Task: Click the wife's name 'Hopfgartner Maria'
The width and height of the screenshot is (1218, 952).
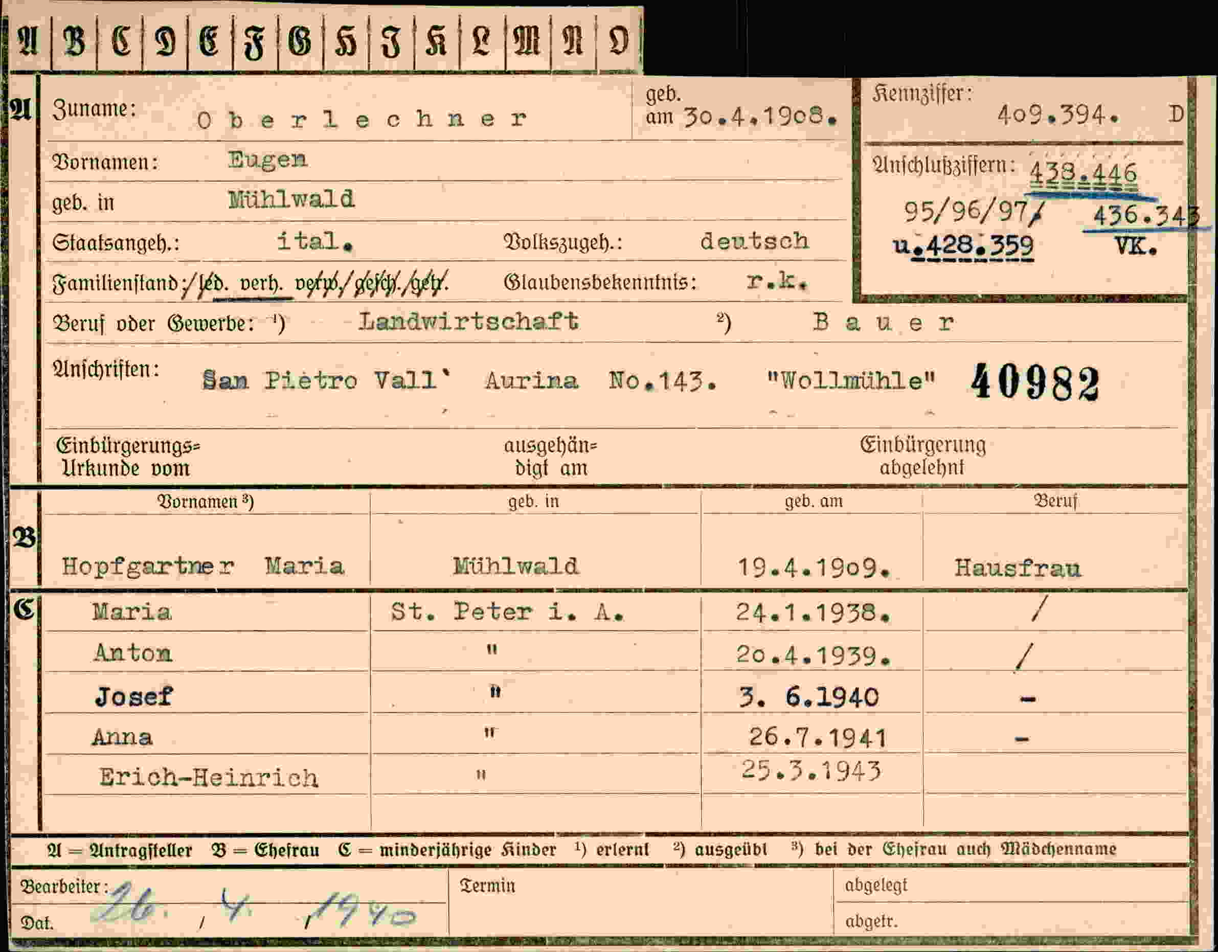Action: 203,566
